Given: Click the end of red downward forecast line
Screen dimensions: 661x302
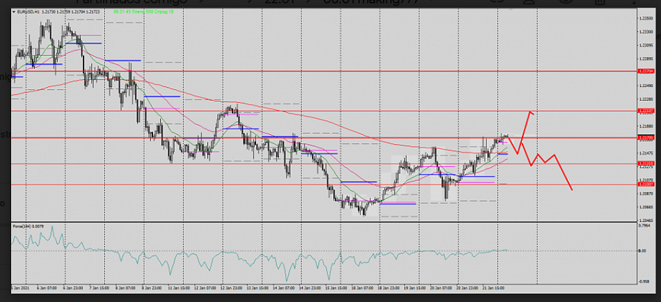Looking at the screenshot, I should (572, 189).
